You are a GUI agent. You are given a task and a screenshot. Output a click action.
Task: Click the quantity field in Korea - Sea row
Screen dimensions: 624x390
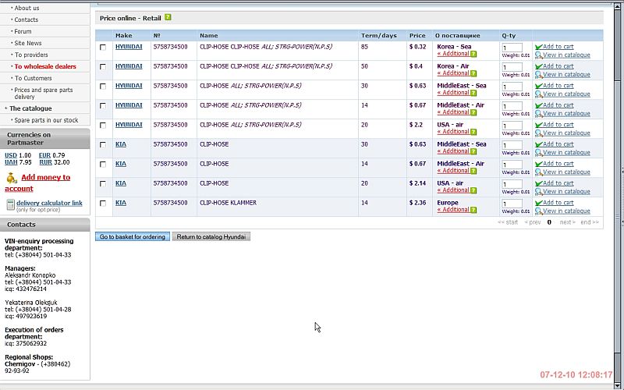(512, 48)
